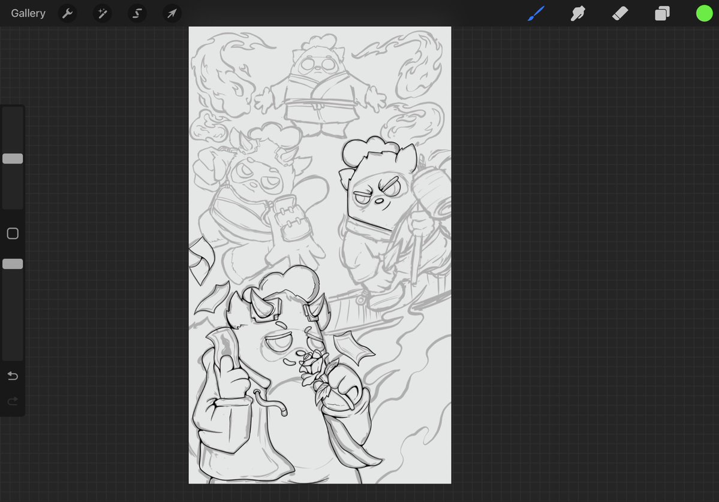Select the Smudge tool
This screenshot has height=502, width=719.
(x=577, y=13)
